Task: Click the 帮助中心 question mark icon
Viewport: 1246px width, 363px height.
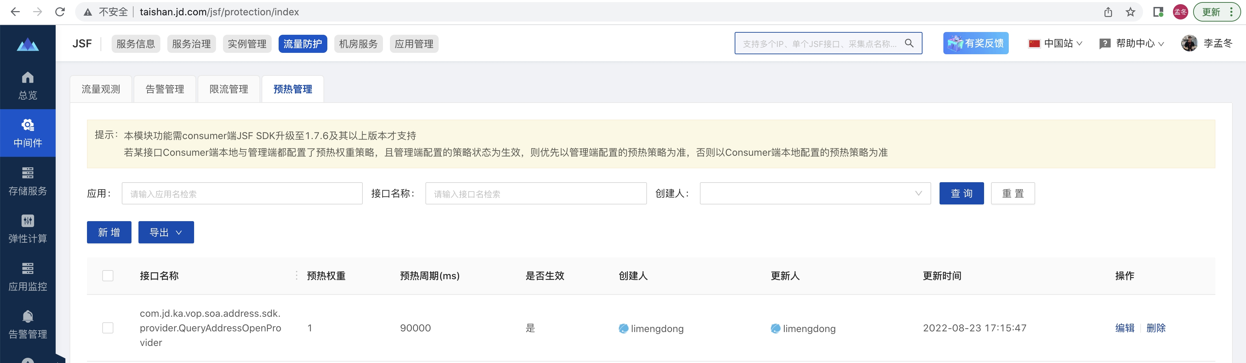Action: tap(1105, 44)
